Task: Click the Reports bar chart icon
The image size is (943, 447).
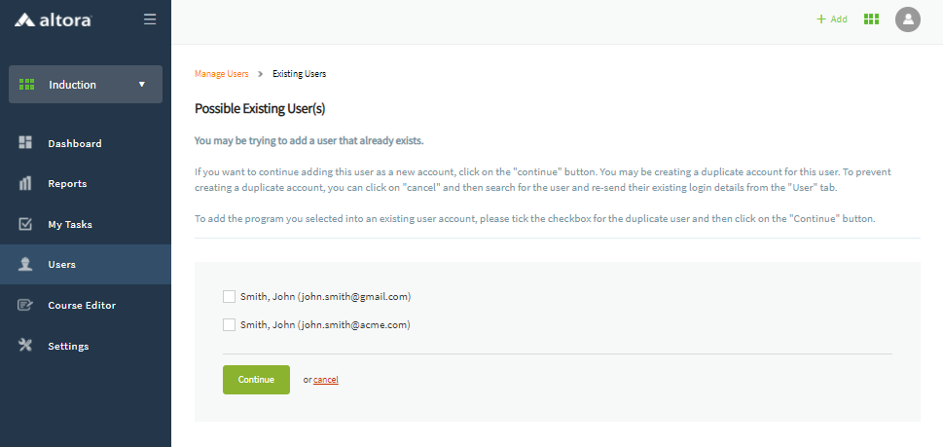Action: click(x=26, y=184)
